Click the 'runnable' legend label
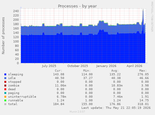155x115 pixels. pyautogui.click(x=16, y=100)
